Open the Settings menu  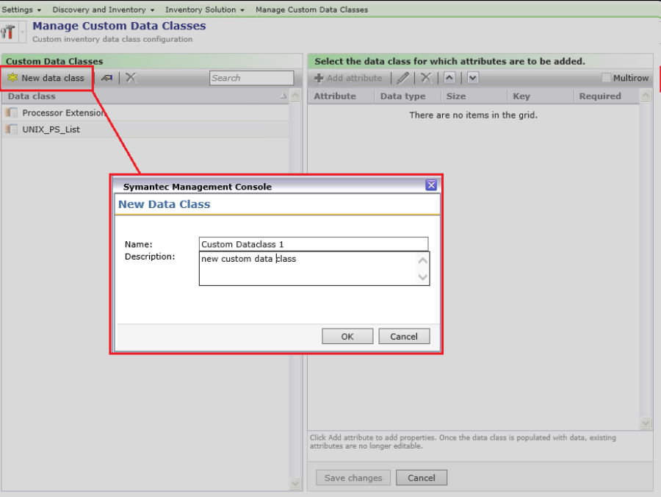(21, 10)
